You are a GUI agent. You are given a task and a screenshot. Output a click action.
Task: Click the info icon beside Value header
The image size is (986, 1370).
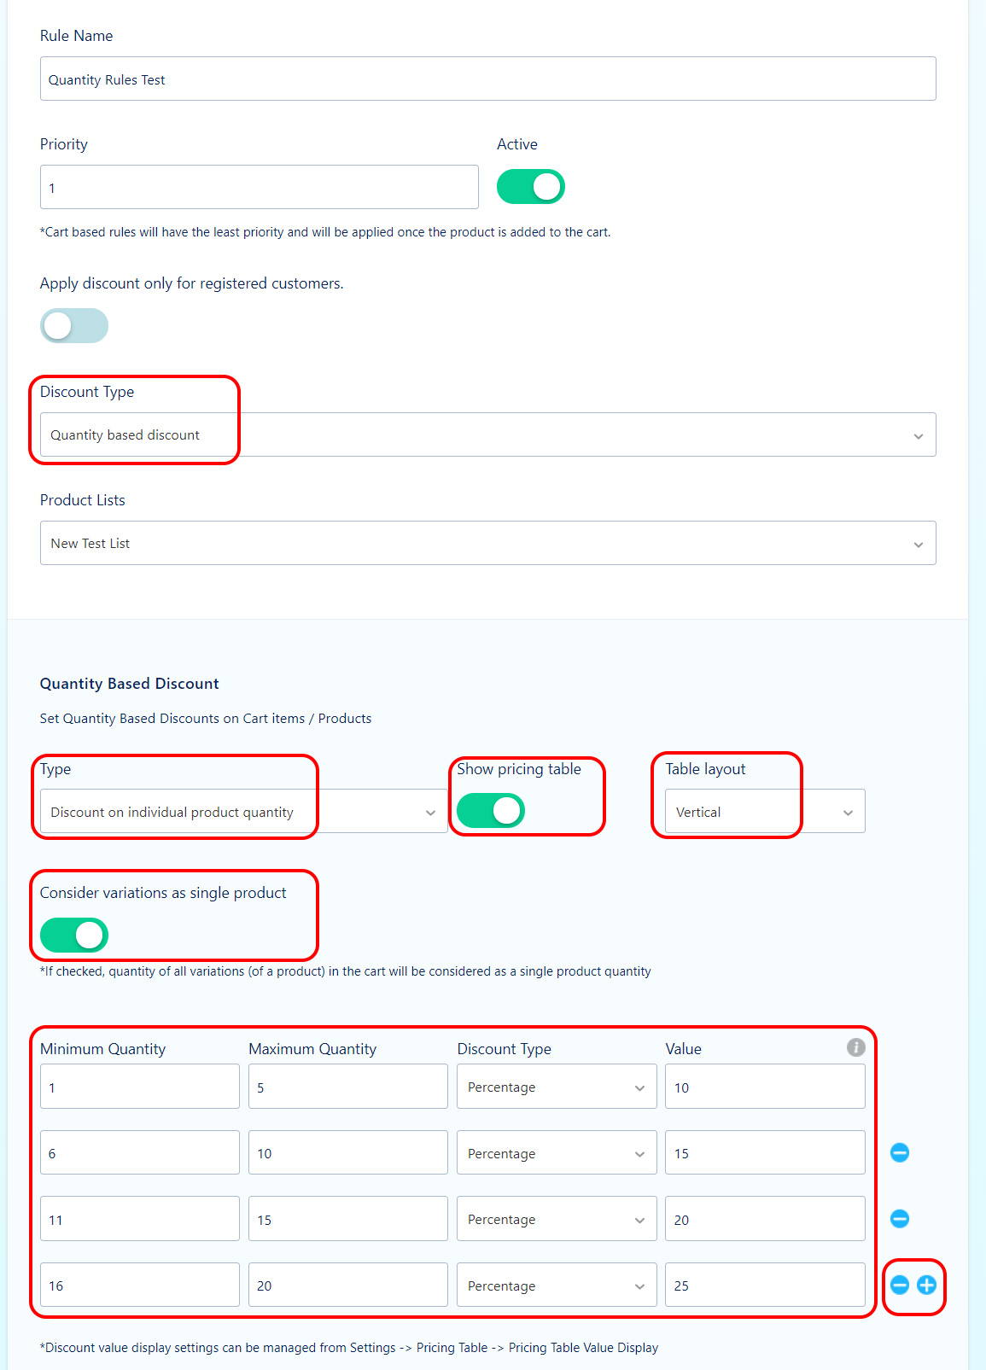855,1047
